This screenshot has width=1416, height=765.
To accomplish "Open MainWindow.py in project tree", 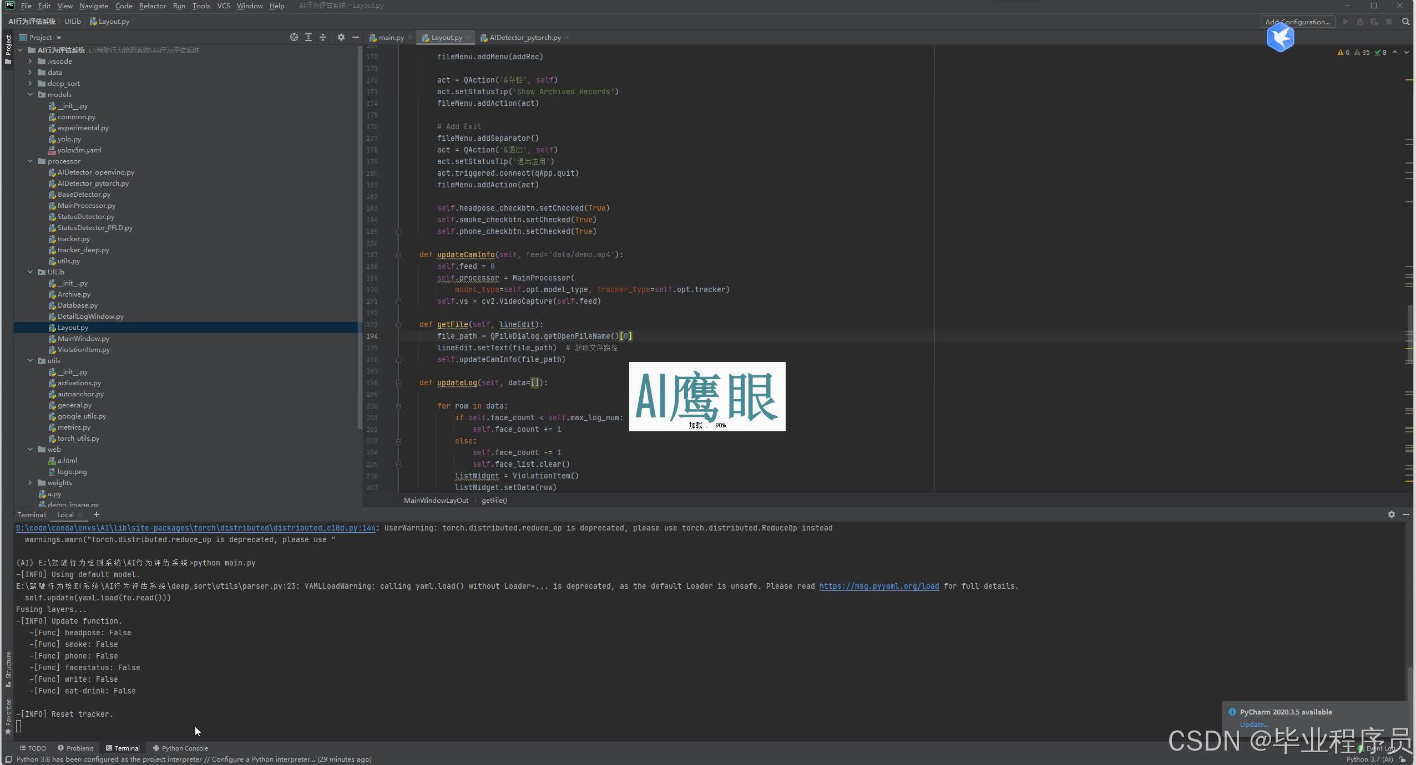I will pos(83,339).
